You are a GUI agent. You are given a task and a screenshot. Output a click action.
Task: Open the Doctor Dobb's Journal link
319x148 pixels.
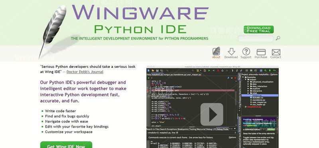point(85,72)
